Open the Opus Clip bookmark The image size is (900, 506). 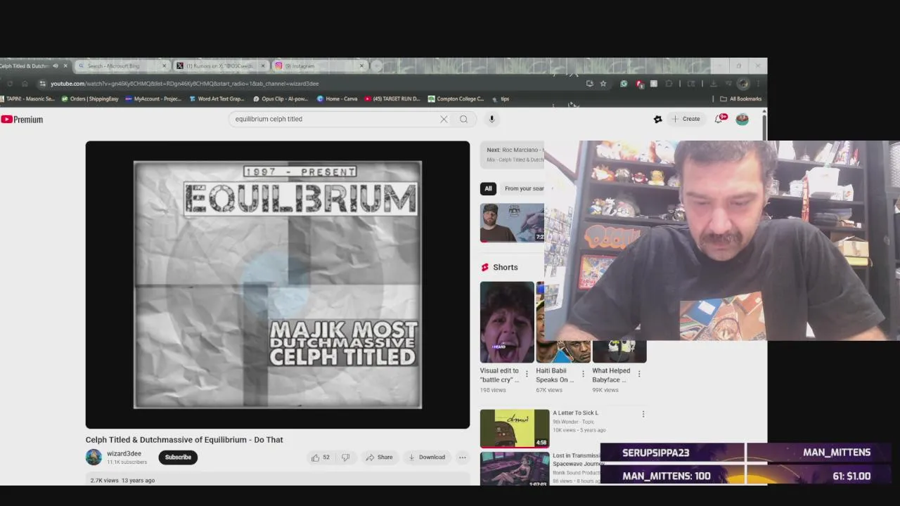click(x=281, y=99)
